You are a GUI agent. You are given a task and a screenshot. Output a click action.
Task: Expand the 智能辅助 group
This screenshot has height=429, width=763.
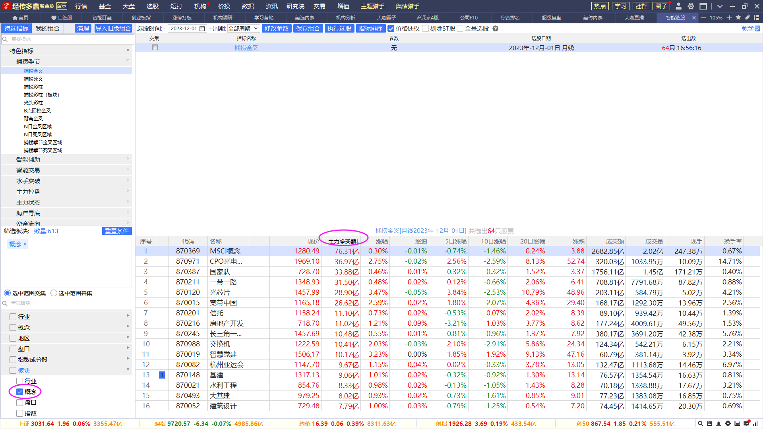[x=128, y=158]
